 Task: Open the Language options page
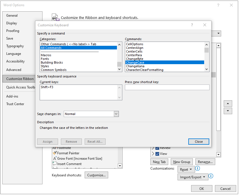(x=14, y=54)
